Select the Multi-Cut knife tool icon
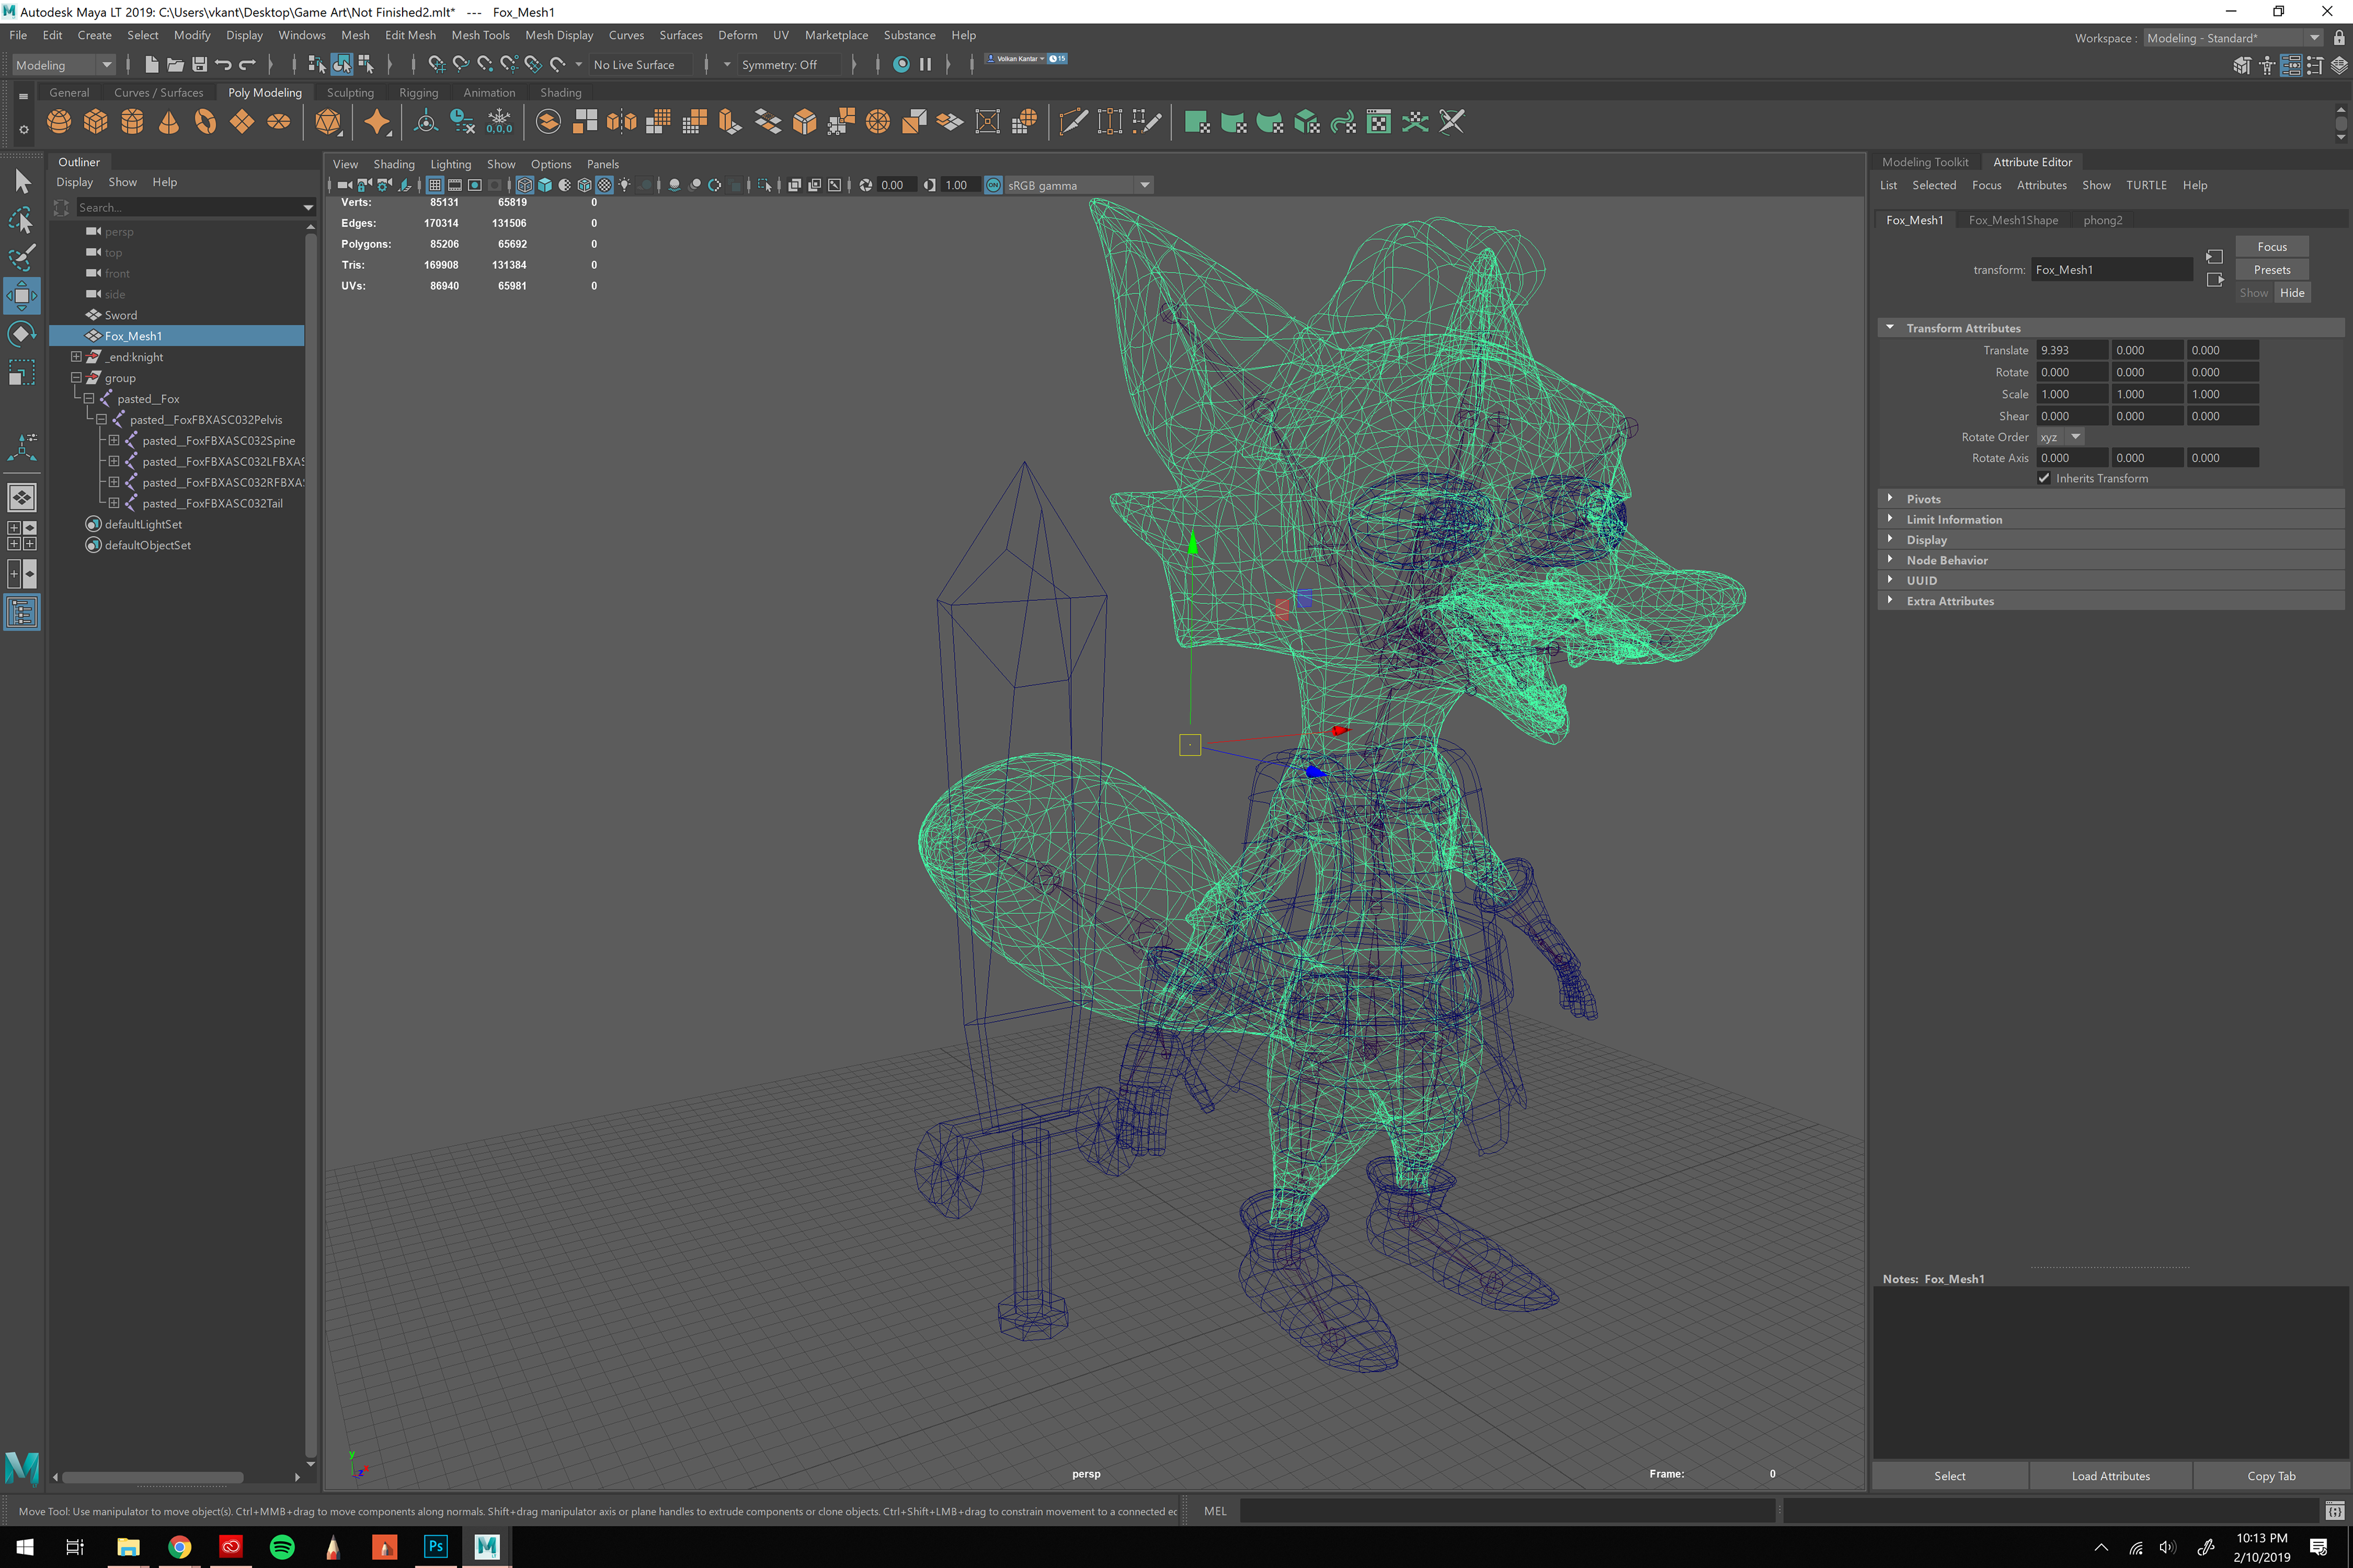 click(x=1074, y=122)
